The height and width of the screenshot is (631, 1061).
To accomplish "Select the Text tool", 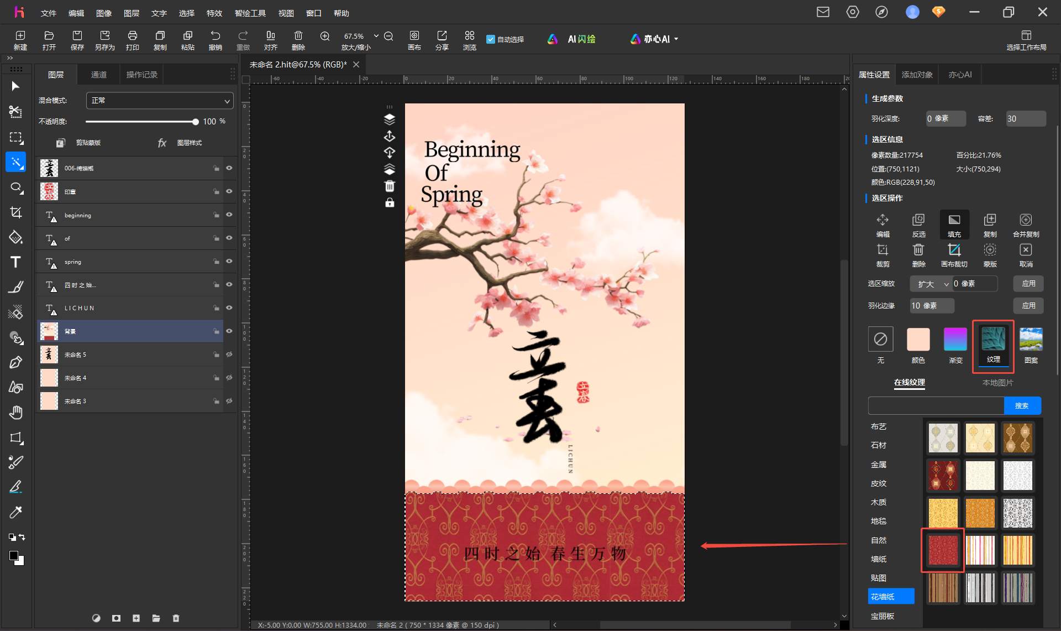I will tap(15, 262).
